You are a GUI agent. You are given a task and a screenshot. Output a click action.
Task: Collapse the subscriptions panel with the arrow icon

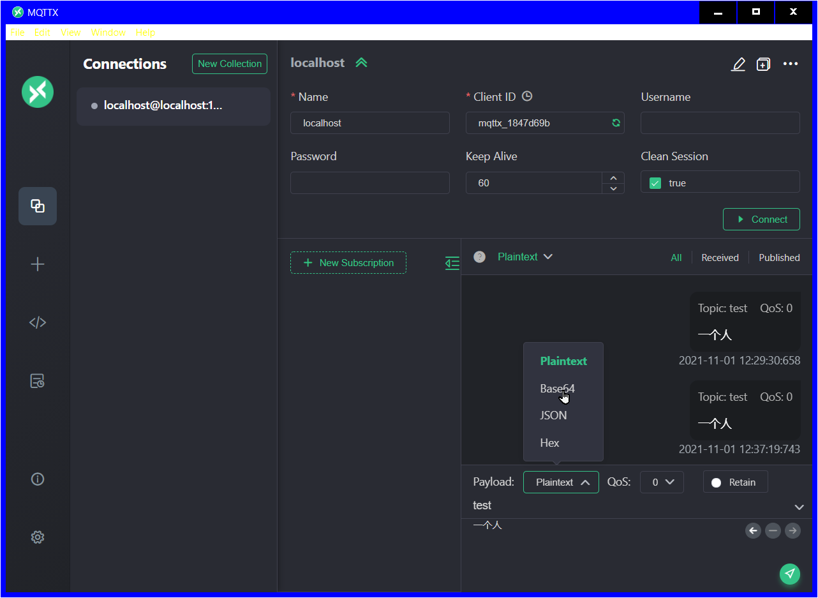(x=452, y=263)
